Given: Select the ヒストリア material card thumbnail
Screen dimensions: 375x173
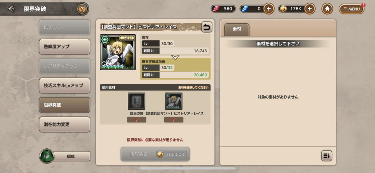Looking at the screenshot, I should pyautogui.click(x=174, y=101).
